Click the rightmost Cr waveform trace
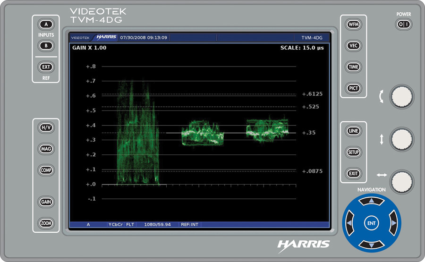 267,130
